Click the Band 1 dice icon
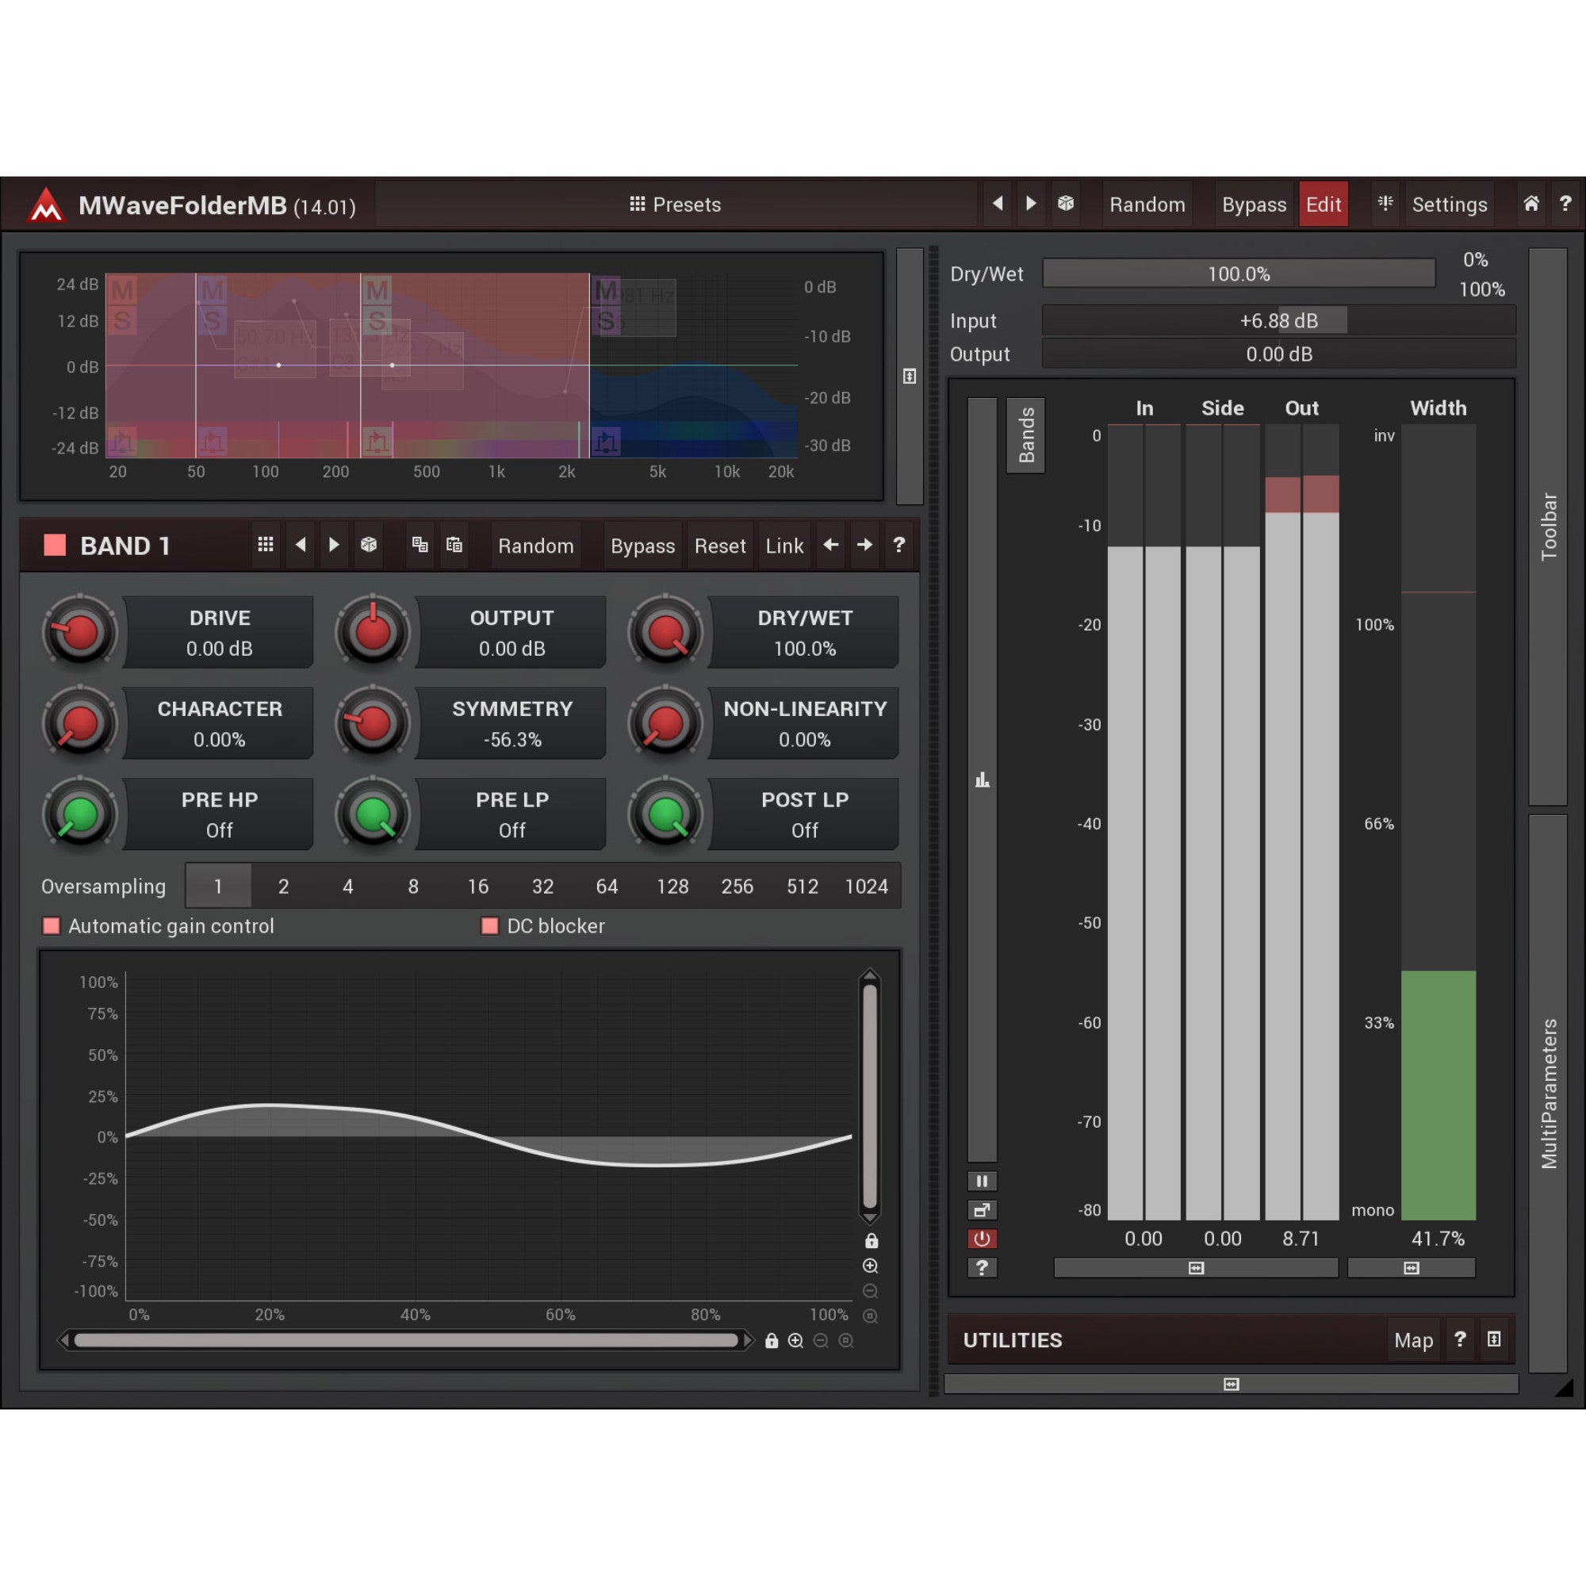This screenshot has height=1586, width=1586. pyautogui.click(x=369, y=545)
